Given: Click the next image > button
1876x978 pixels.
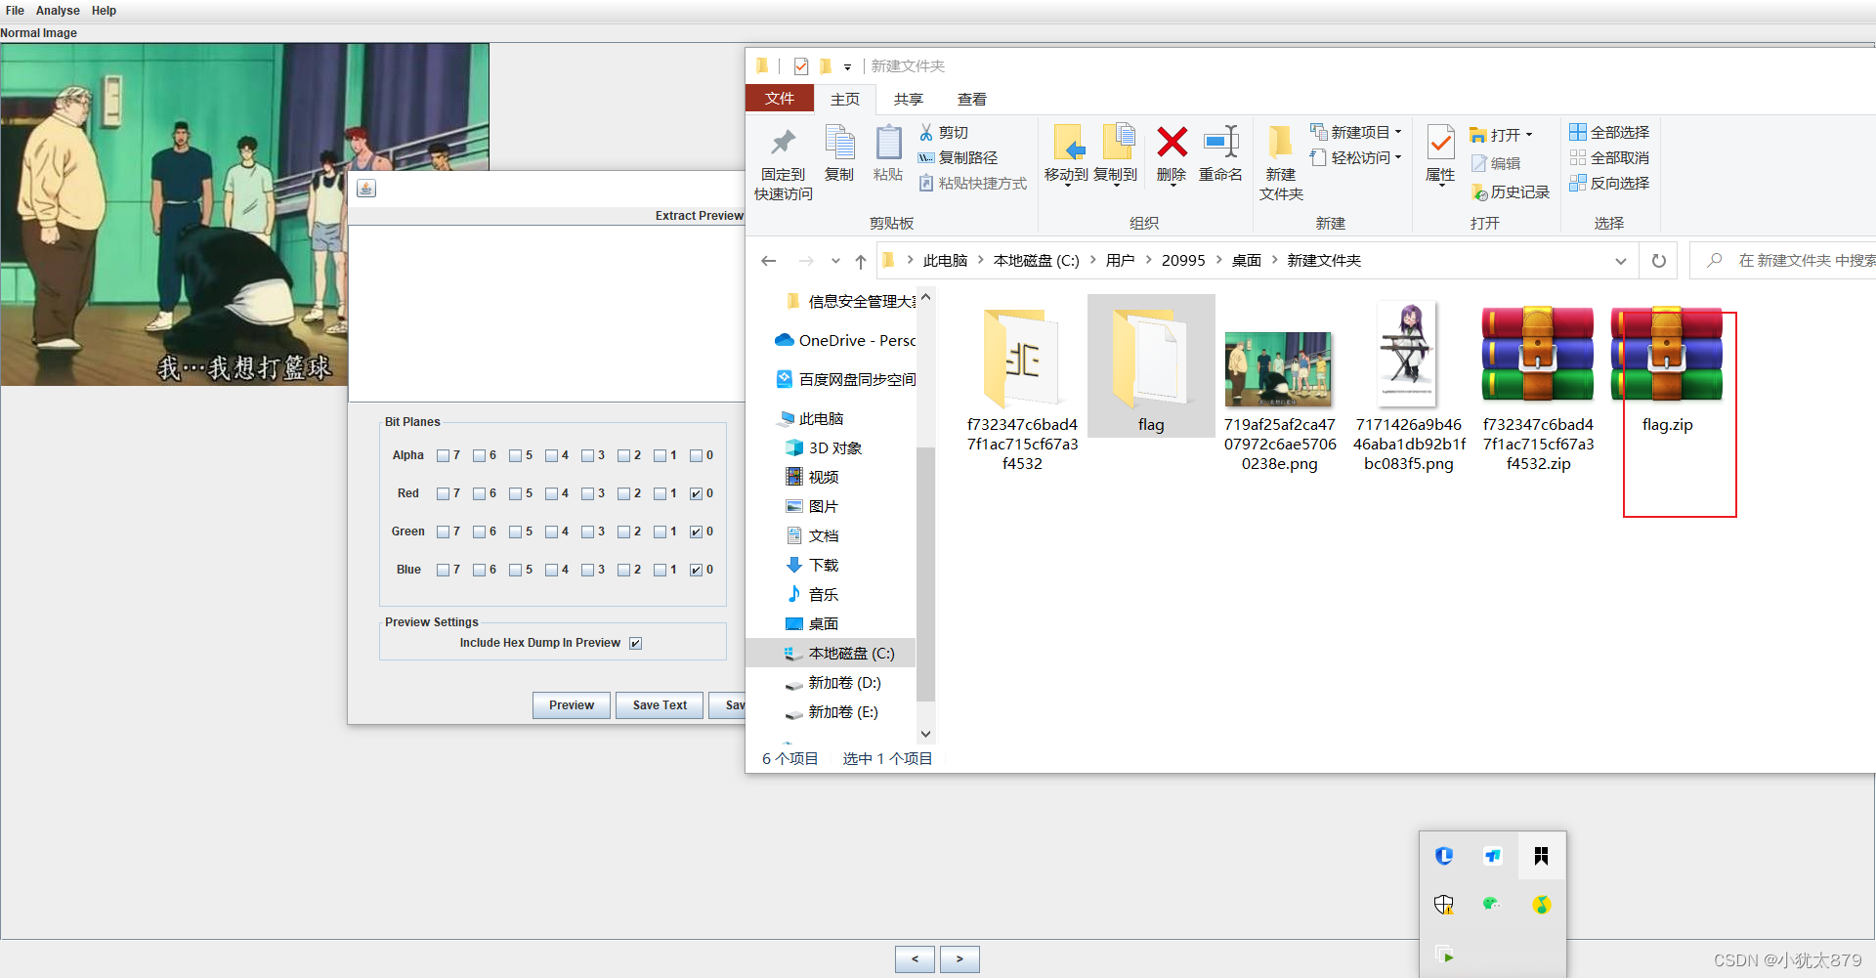Looking at the screenshot, I should coord(959,959).
